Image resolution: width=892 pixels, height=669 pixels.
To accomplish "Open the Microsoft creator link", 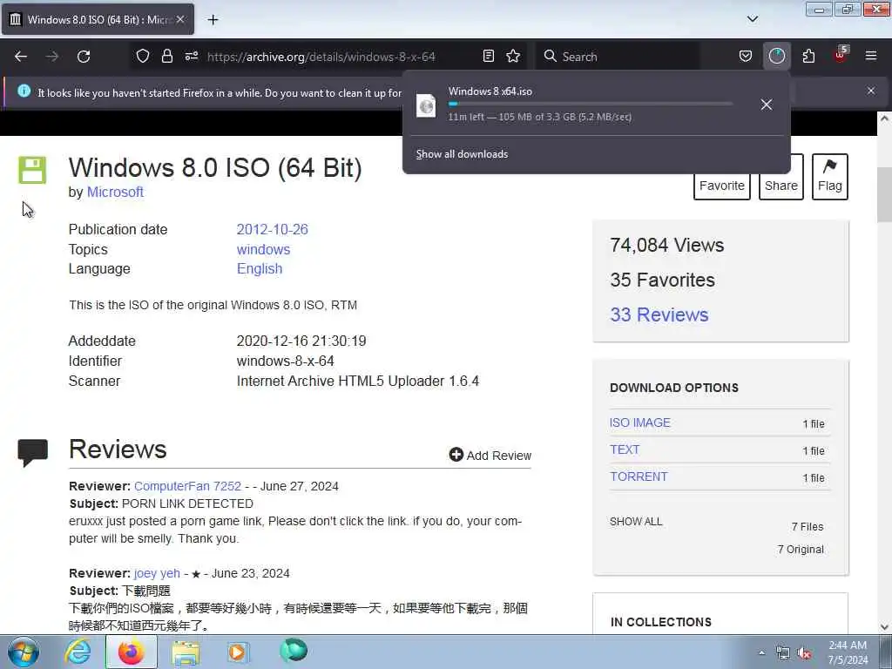I will (x=115, y=193).
